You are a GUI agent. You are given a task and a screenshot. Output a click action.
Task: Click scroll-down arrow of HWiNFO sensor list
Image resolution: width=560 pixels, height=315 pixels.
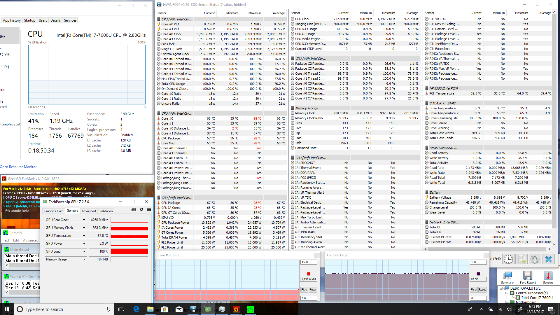(554, 244)
